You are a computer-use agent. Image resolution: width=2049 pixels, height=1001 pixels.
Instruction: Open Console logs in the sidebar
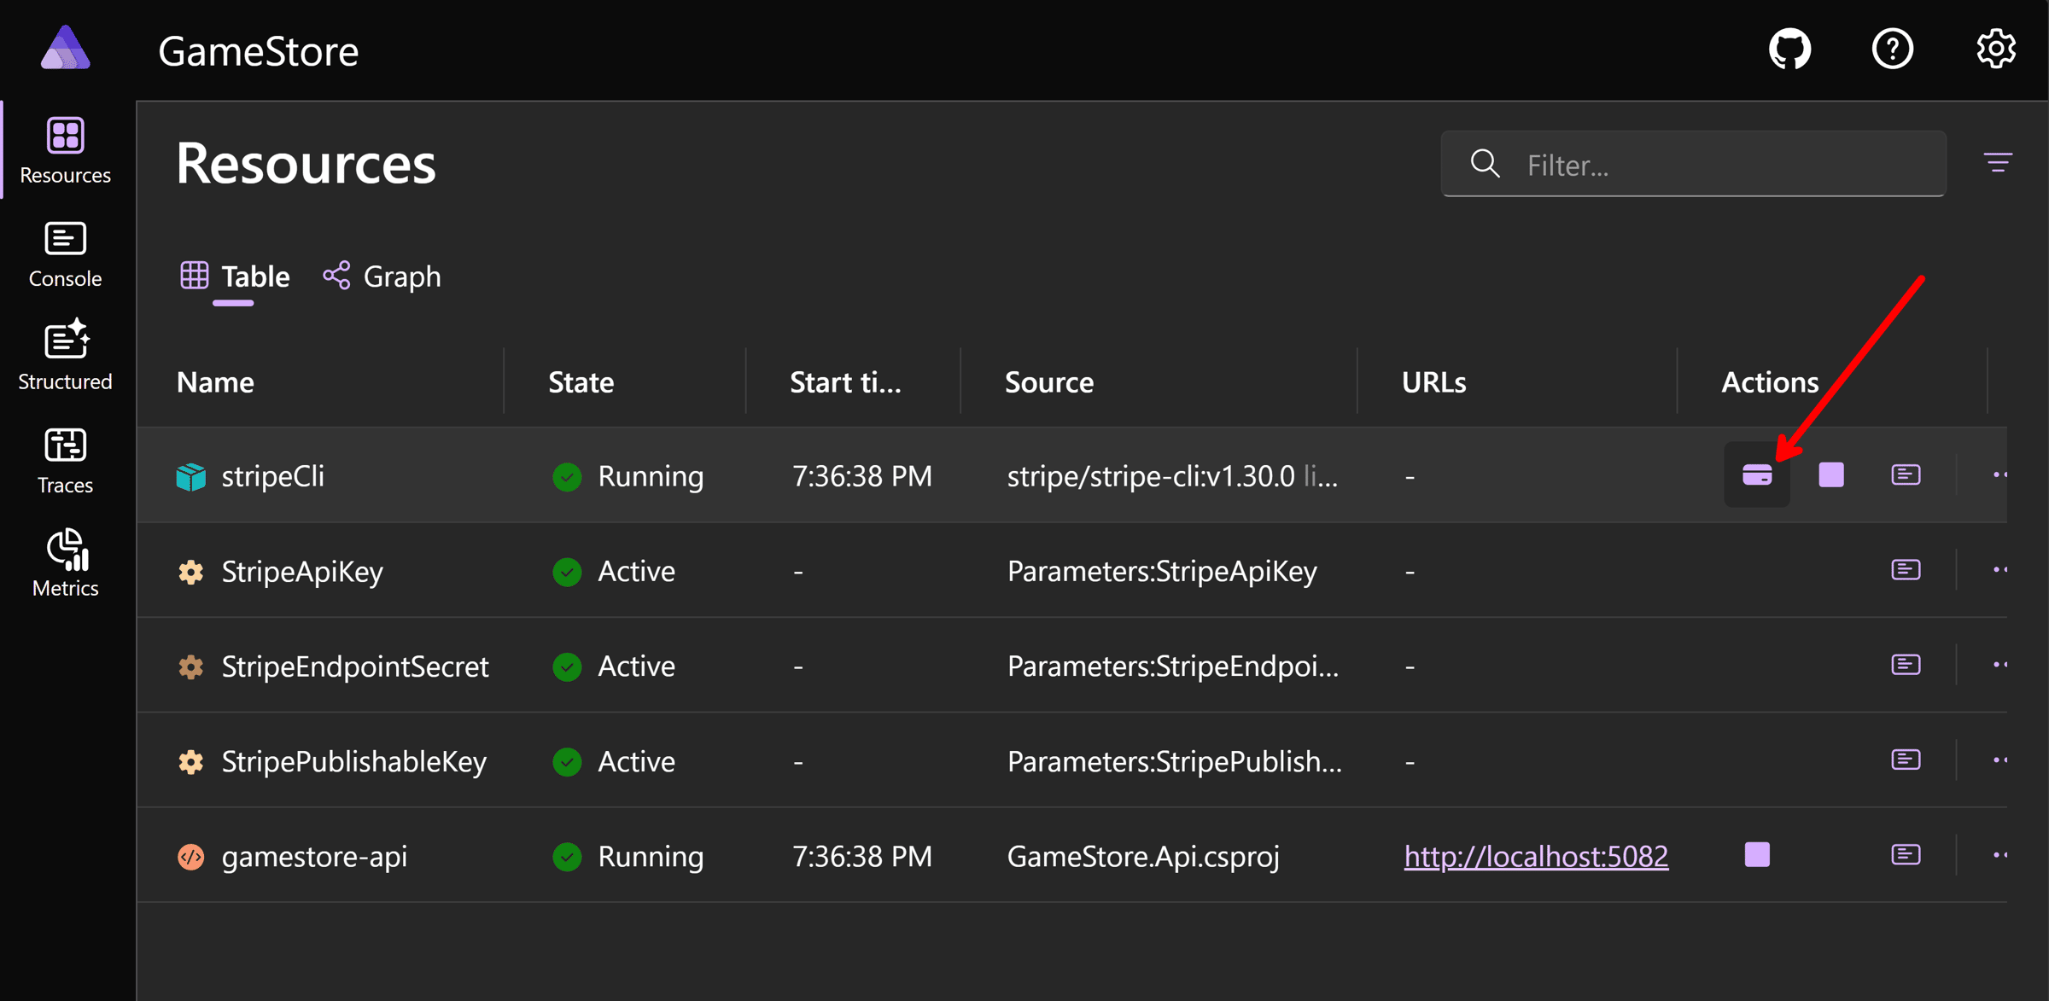[x=66, y=254]
